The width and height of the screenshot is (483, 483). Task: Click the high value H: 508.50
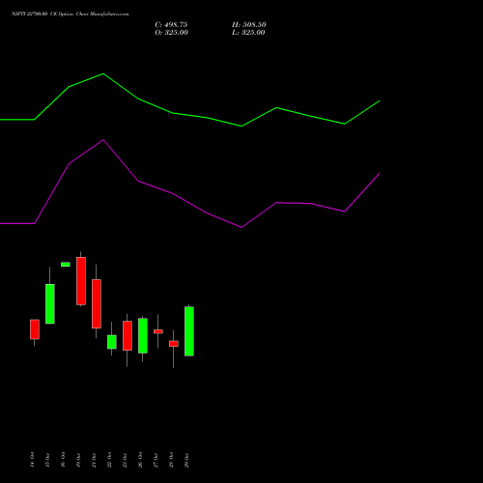coord(249,25)
